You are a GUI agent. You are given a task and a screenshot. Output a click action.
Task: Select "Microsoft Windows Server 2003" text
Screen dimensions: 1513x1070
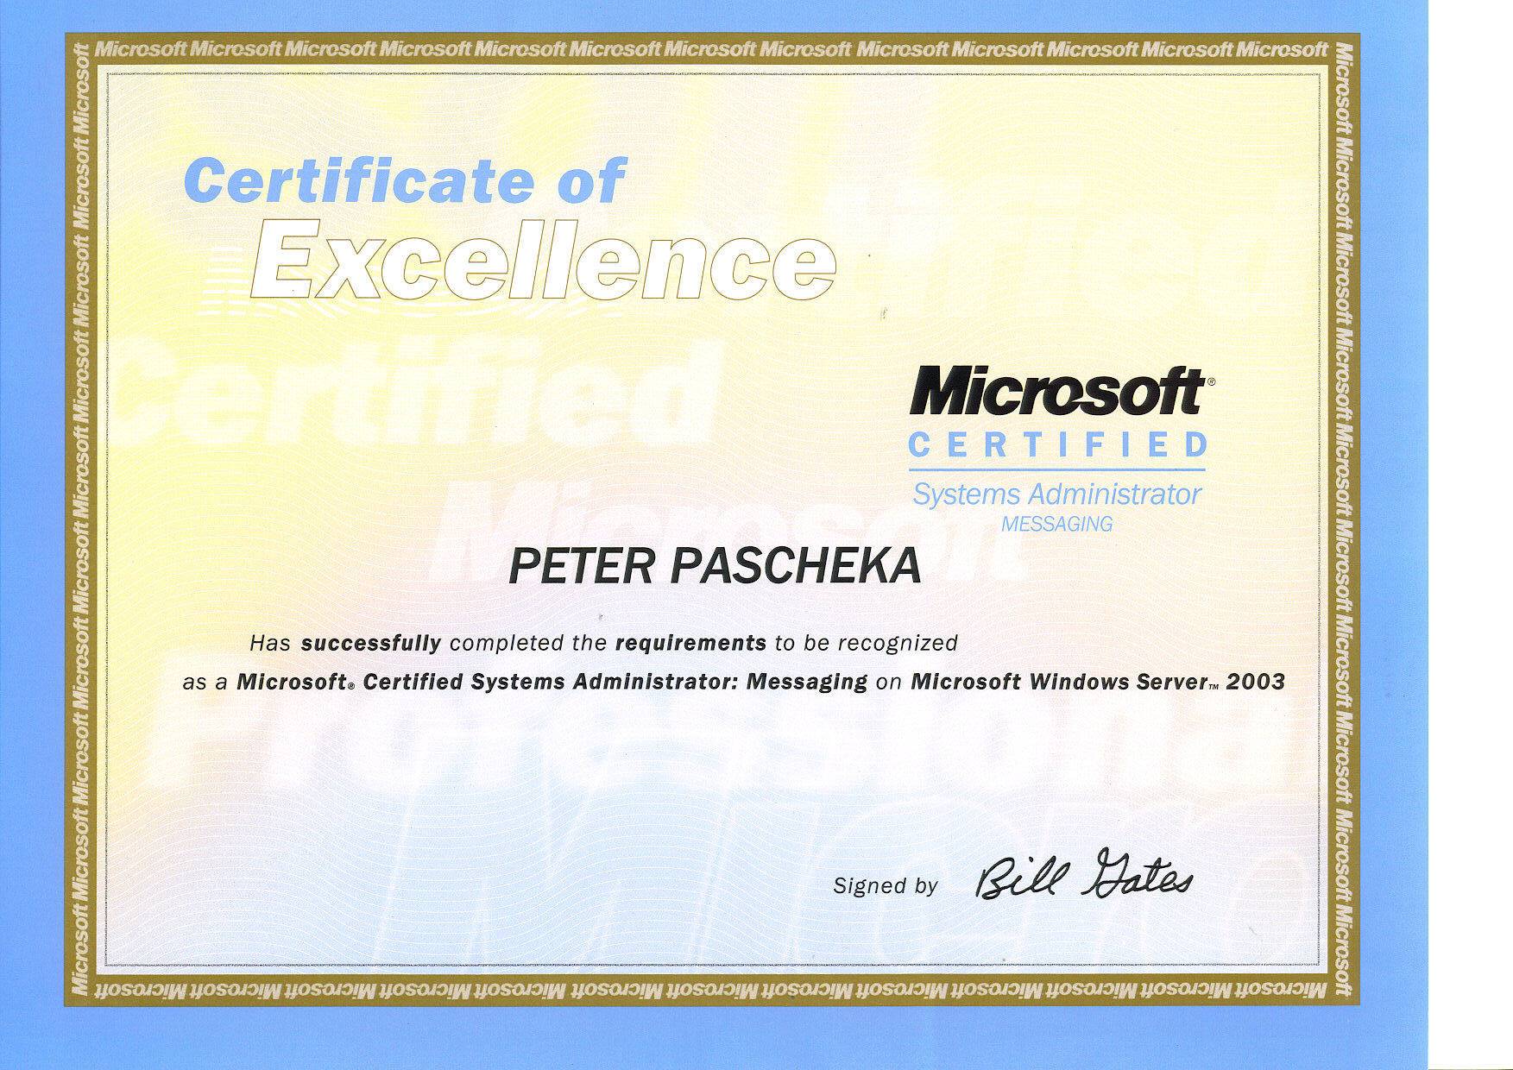click(1097, 682)
